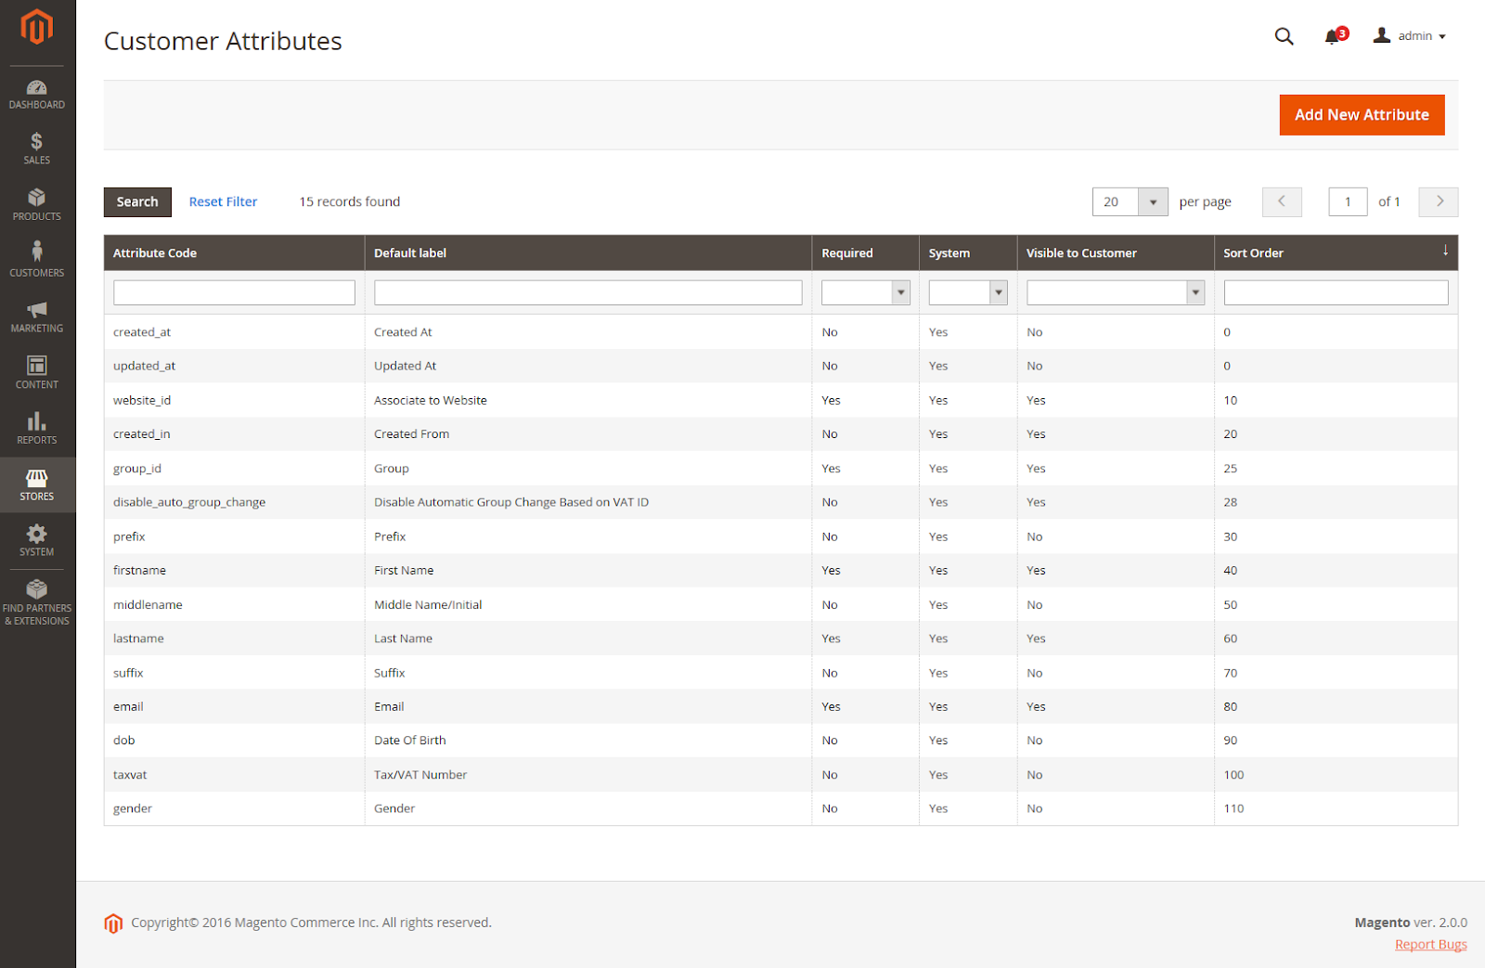The image size is (1485, 968).
Task: Click the current page number field
Action: pos(1348,201)
